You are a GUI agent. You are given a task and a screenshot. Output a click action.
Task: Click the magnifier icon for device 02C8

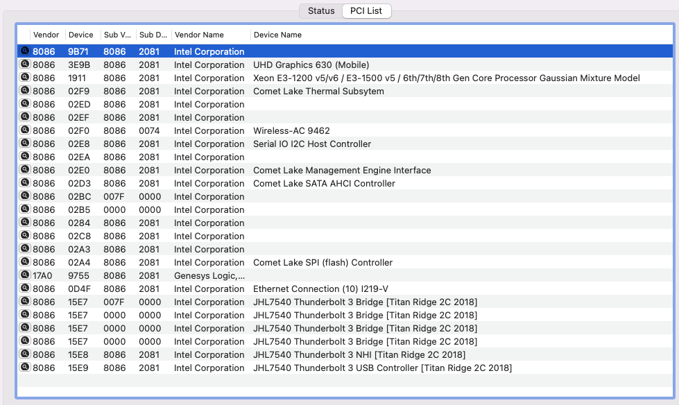[x=25, y=236]
